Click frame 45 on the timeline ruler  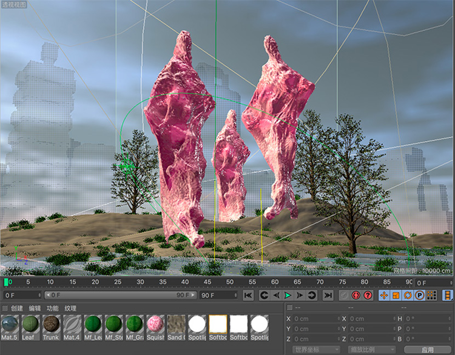pyautogui.click(x=207, y=282)
